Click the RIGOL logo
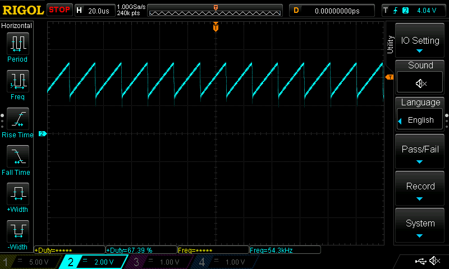The width and height of the screenshot is (449, 269). 23,10
